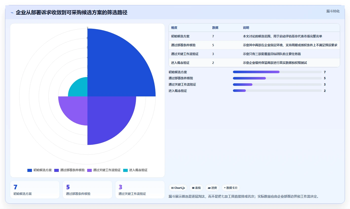The width and height of the screenshot is (350, 209).
Task: Toggle the 通过关键工作流验证 legend color box
Action: pos(89,170)
